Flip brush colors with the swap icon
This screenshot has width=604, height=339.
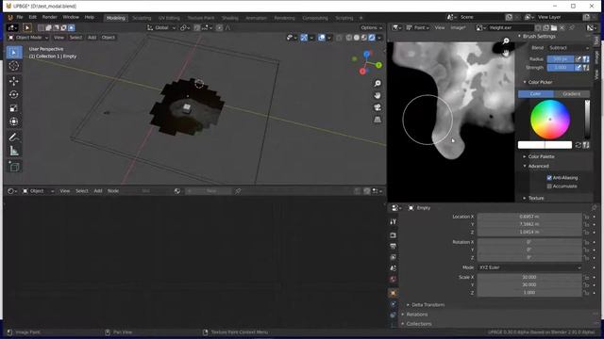(579, 145)
